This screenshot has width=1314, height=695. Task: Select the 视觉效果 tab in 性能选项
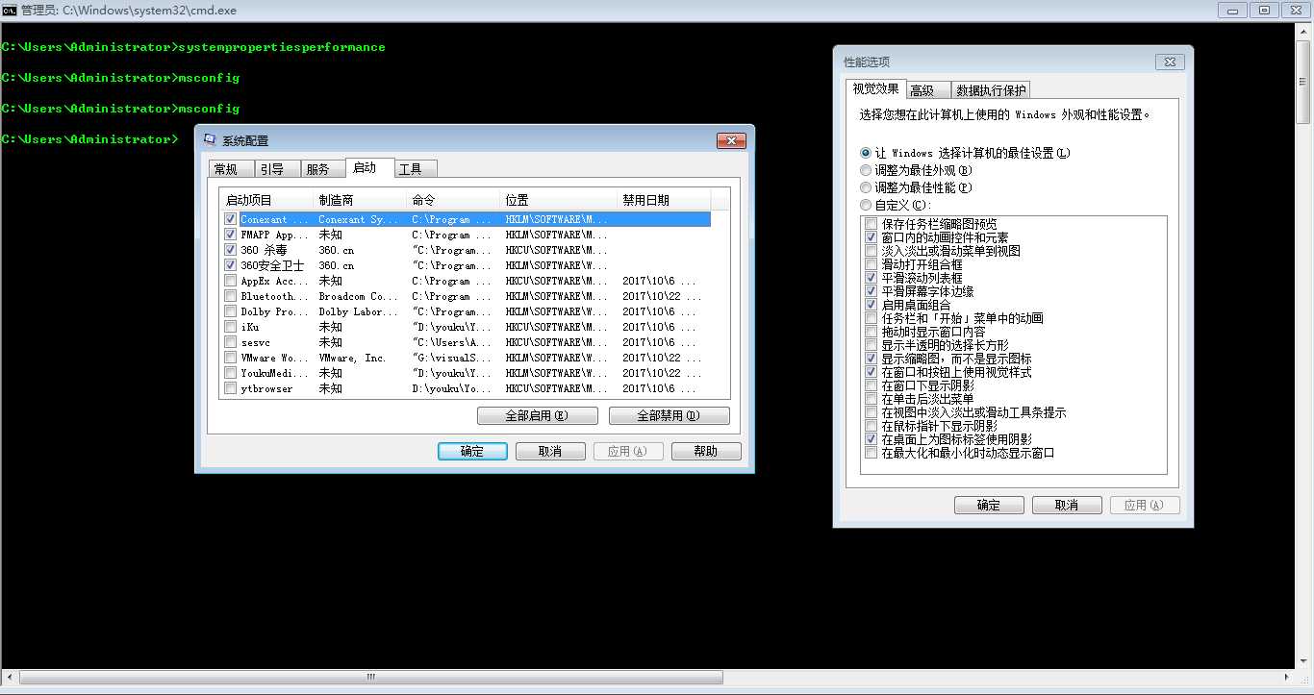876,89
